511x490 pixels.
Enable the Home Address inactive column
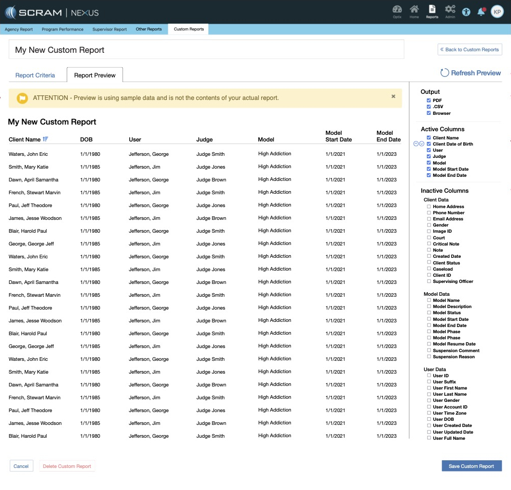[x=429, y=207]
